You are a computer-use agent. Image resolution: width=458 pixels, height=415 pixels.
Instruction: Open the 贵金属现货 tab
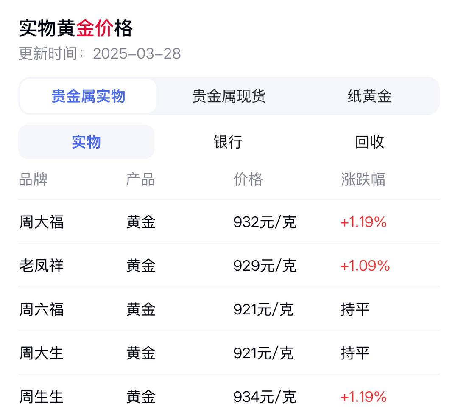tap(229, 96)
